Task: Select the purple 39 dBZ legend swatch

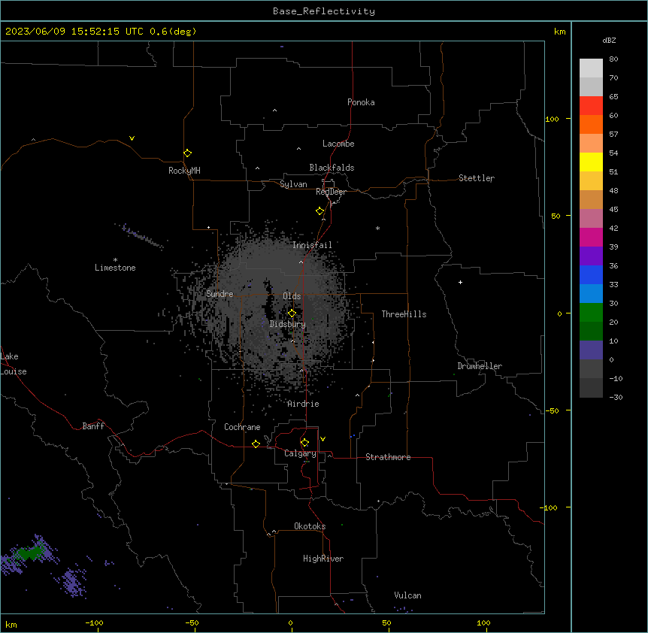Action: click(x=591, y=256)
